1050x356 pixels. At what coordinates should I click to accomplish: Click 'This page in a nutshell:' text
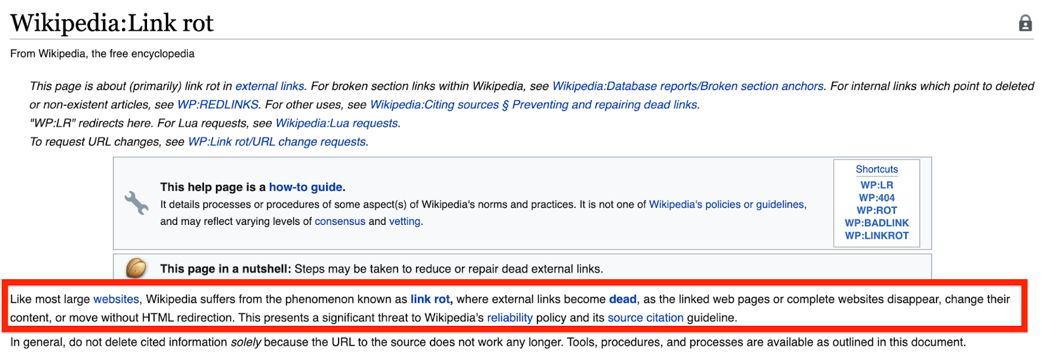(x=225, y=269)
